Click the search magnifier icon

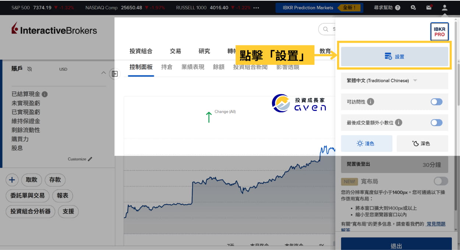tap(326, 29)
